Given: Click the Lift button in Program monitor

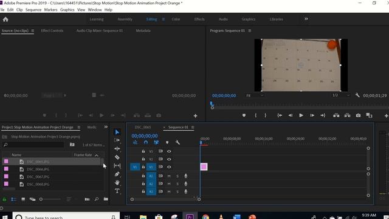Looking at the screenshot, I should tap(336, 116).
